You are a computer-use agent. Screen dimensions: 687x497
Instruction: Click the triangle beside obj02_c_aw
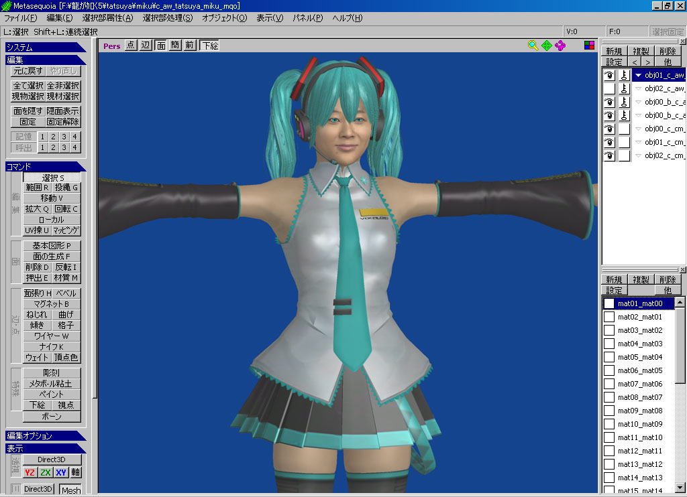click(x=639, y=89)
